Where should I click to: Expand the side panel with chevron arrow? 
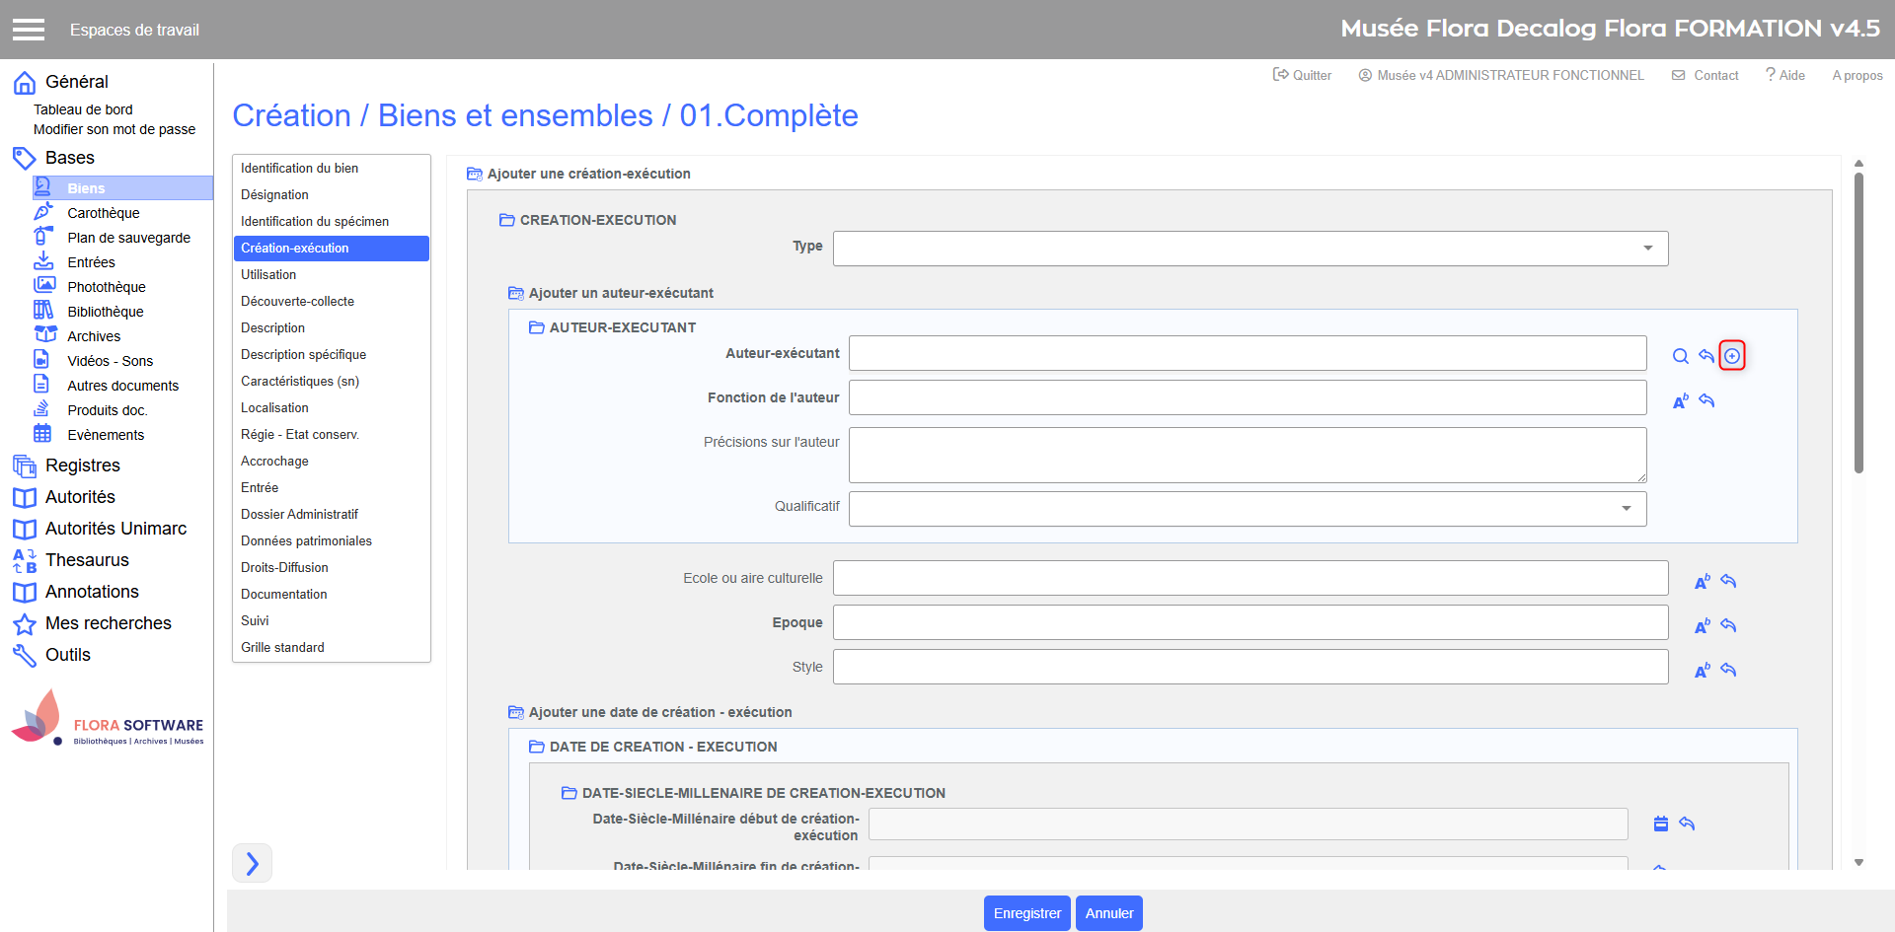252,864
